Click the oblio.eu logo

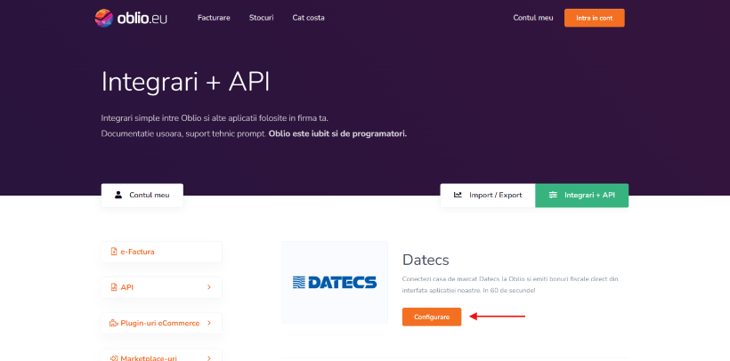pyautogui.click(x=131, y=18)
